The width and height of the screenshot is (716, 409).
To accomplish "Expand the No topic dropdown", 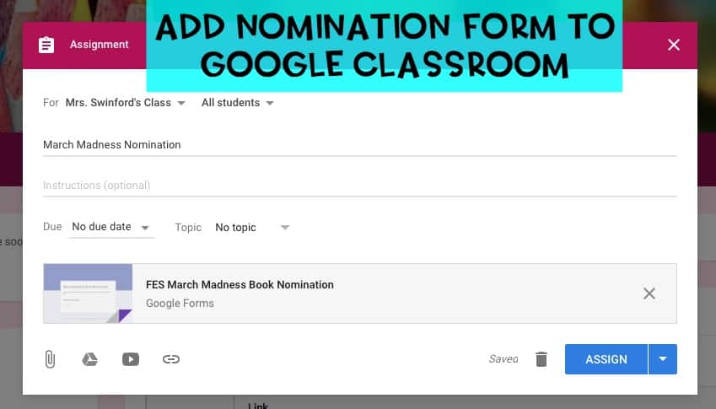I will coord(252,228).
